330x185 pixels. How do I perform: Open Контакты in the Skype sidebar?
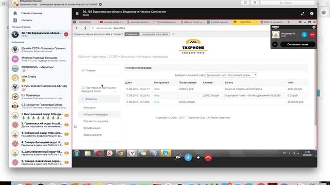click(x=26, y=21)
